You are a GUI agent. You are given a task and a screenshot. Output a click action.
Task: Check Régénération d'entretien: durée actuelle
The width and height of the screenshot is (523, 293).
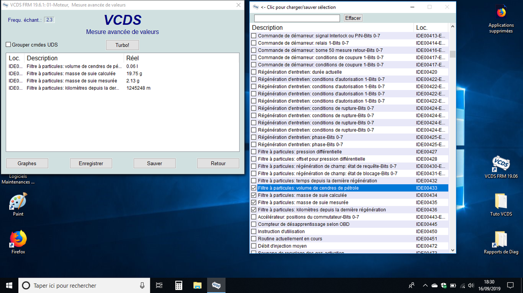[x=254, y=72]
